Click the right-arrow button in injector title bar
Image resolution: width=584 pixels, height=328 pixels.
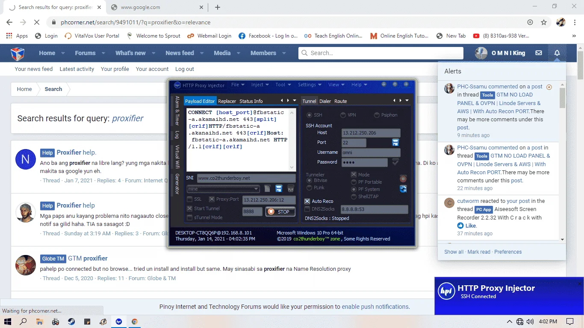click(406, 85)
